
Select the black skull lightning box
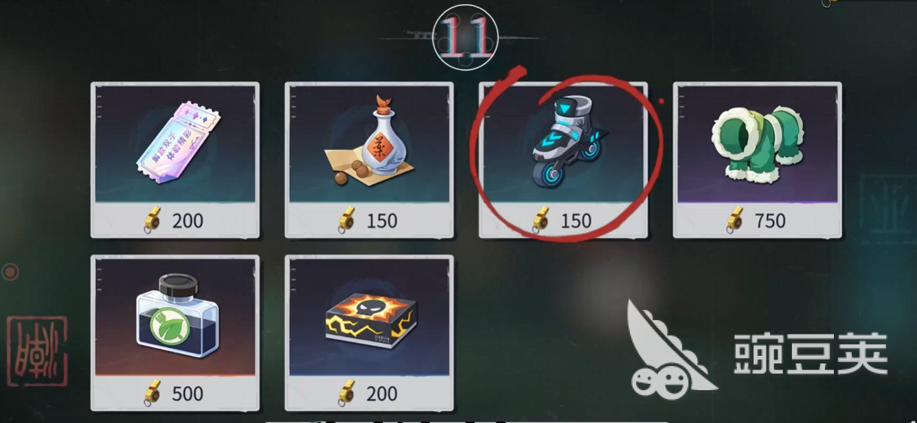[x=370, y=318]
